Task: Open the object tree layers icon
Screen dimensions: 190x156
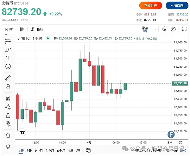Action: click(8, 147)
